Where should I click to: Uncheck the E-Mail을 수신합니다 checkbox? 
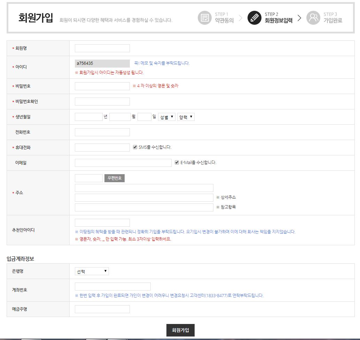177,162
